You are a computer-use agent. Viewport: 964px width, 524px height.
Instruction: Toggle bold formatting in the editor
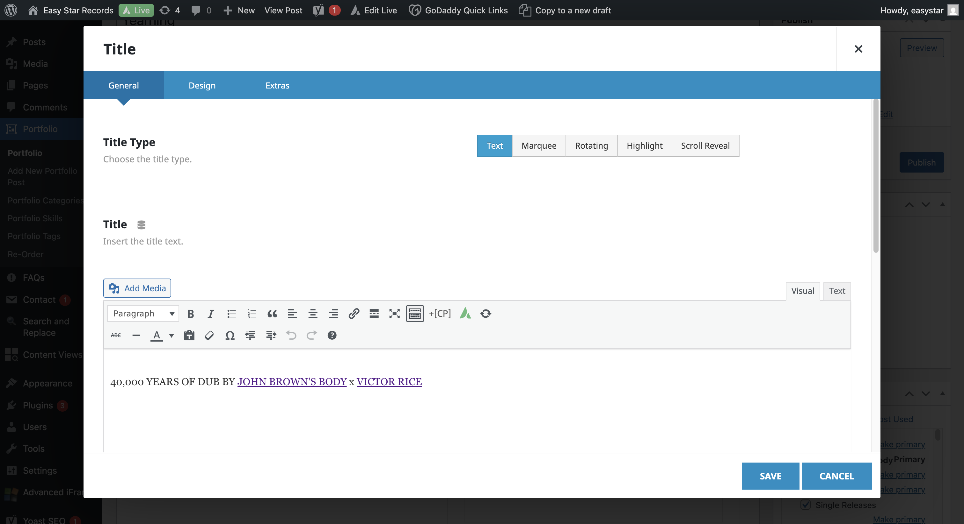coord(191,314)
